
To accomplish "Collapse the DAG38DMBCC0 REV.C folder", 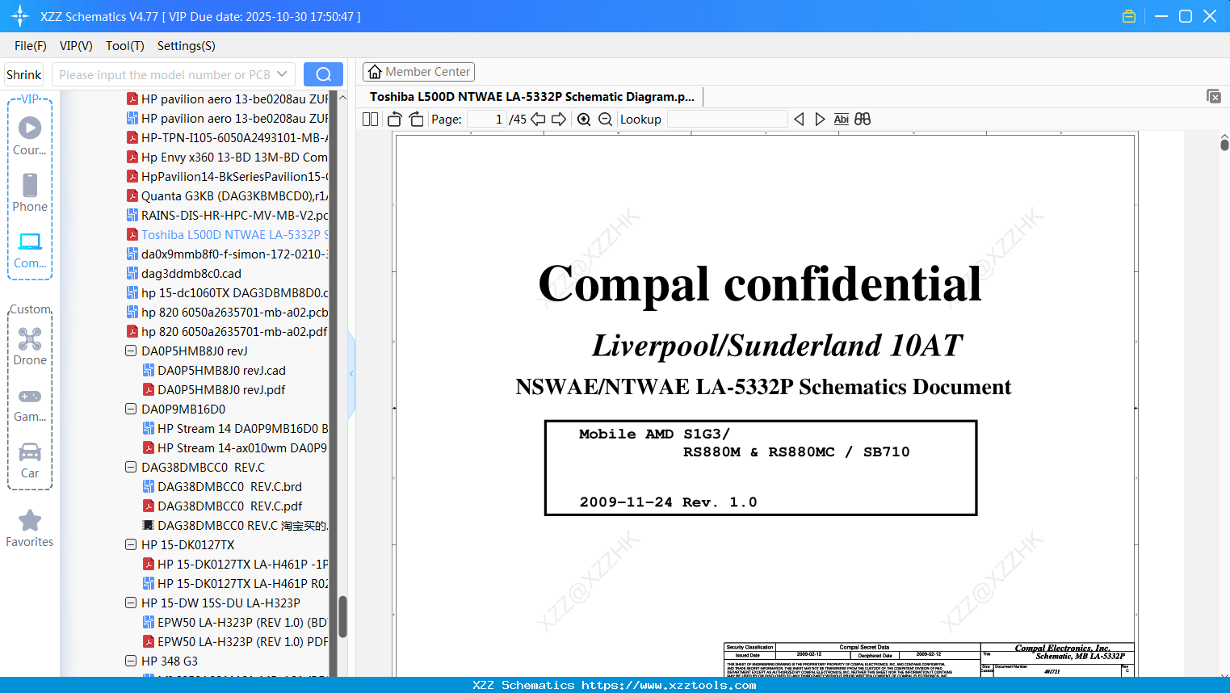I will (131, 468).
